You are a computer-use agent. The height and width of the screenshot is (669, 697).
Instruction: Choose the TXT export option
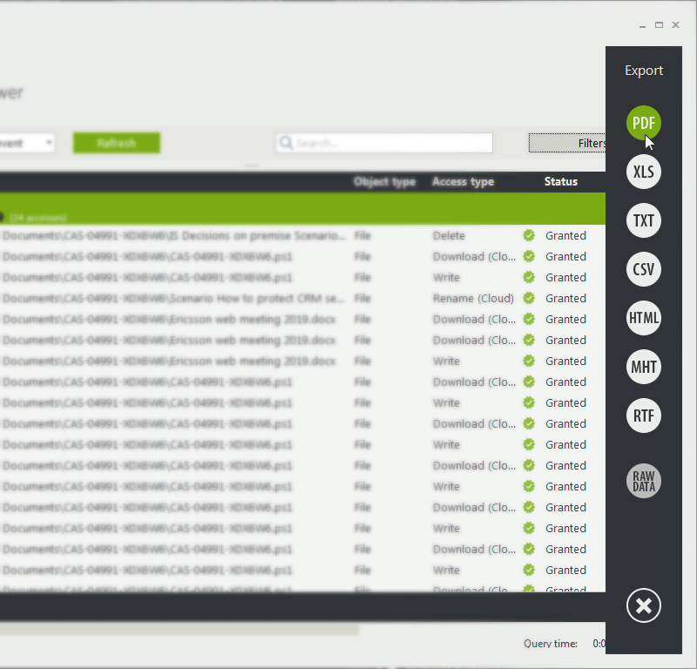click(x=643, y=220)
